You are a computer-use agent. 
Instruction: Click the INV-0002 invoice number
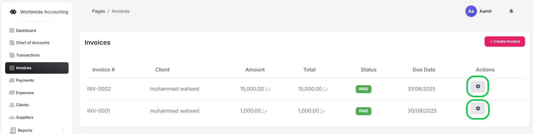pyautogui.click(x=99, y=89)
